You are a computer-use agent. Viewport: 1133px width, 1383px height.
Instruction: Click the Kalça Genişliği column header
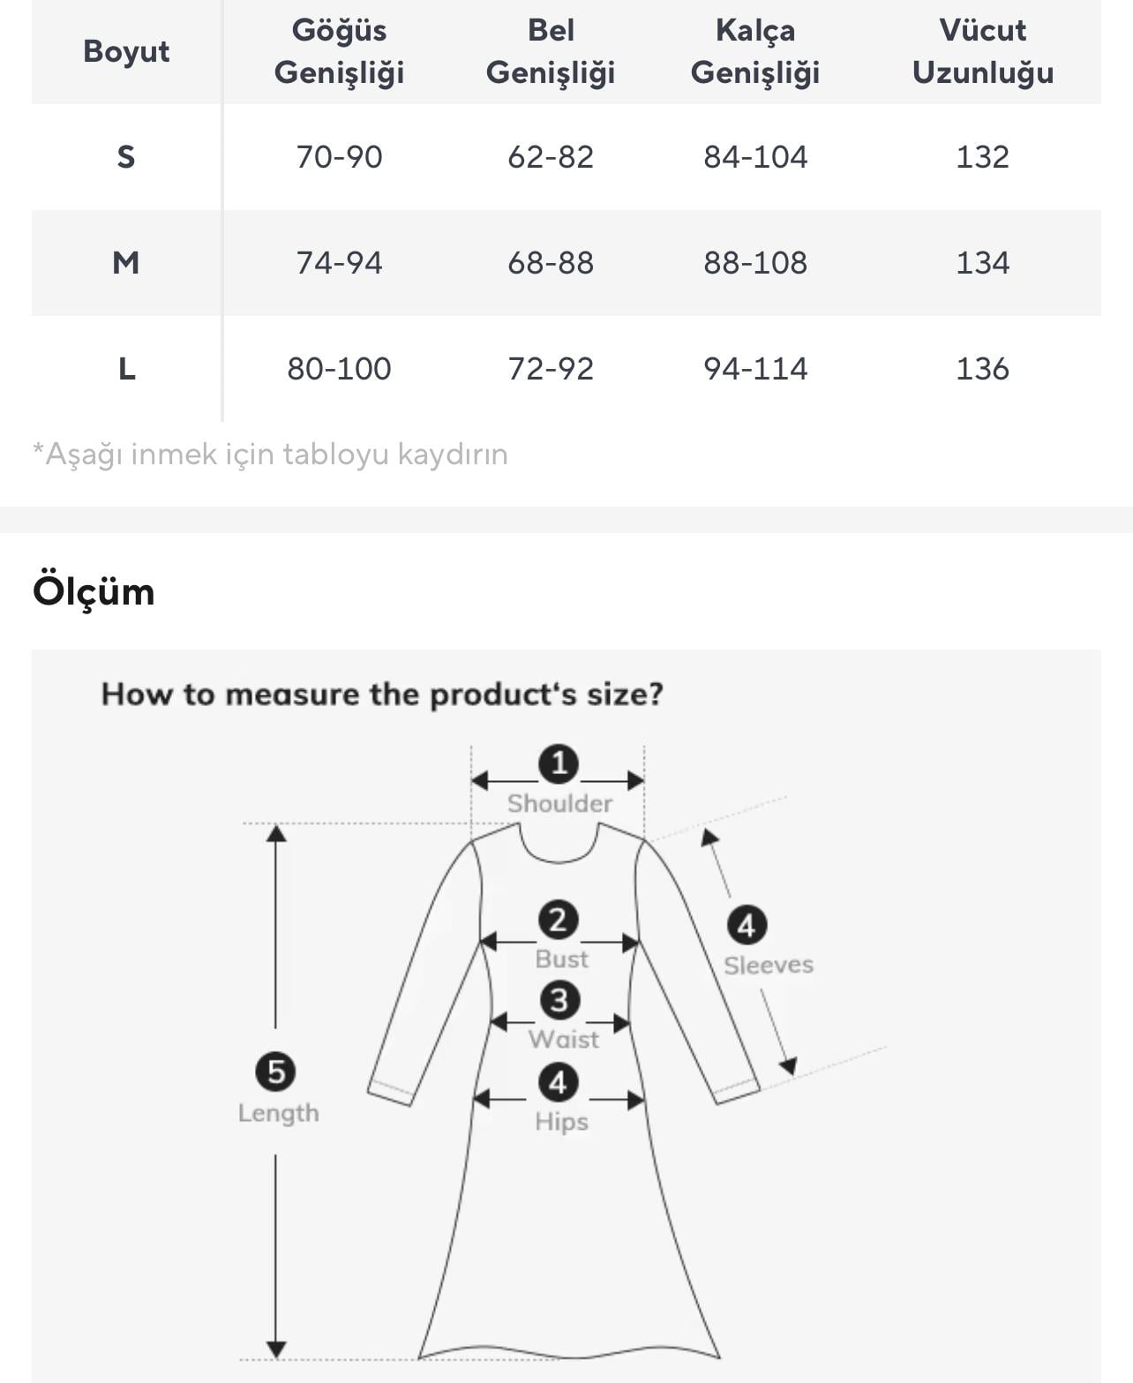[755, 51]
